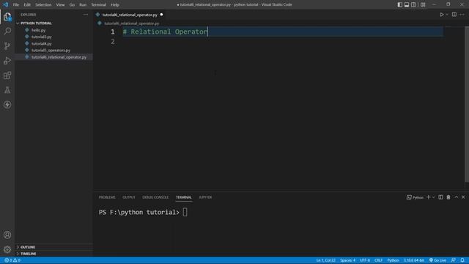Switch to the DEBUG CONSOLE tab

pyautogui.click(x=155, y=197)
